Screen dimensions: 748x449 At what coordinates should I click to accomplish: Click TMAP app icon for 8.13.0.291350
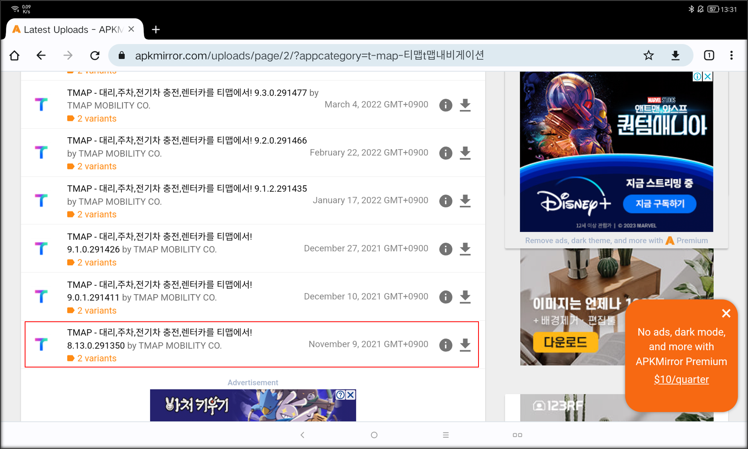(x=41, y=344)
